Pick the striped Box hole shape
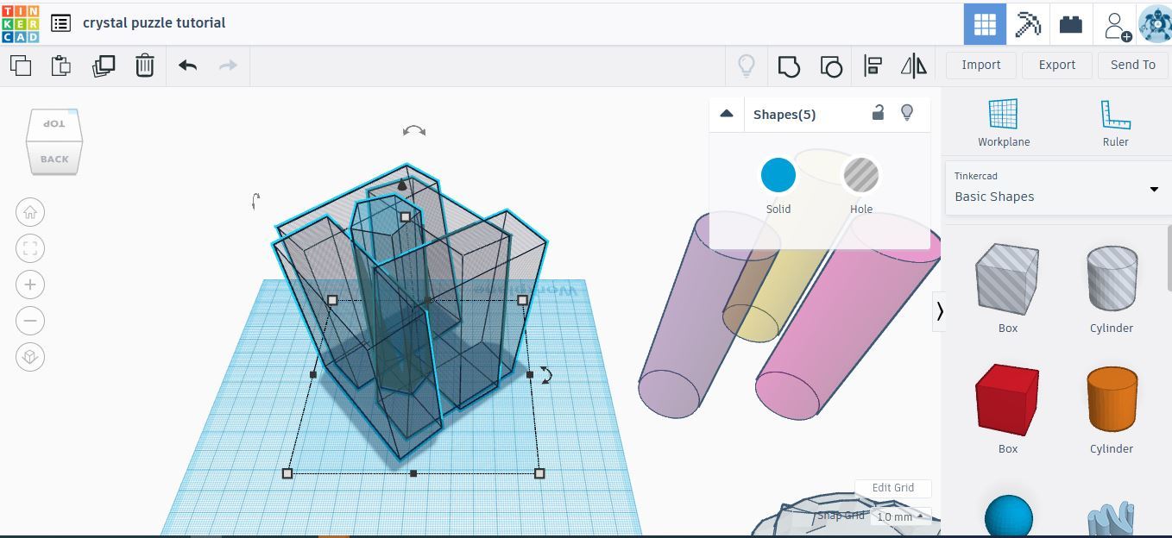1172x538 pixels. 1007,278
